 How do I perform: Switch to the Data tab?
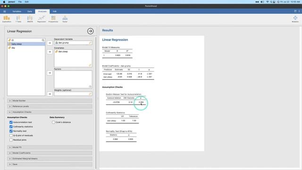(29, 11)
